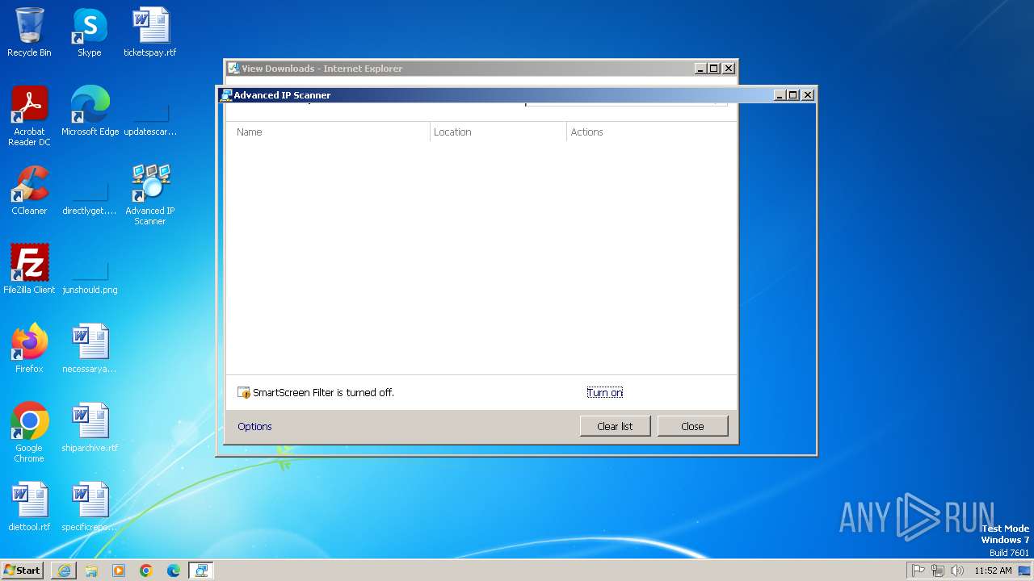
Task: Open Internet Explorer from taskbar
Action: [x=64, y=571]
